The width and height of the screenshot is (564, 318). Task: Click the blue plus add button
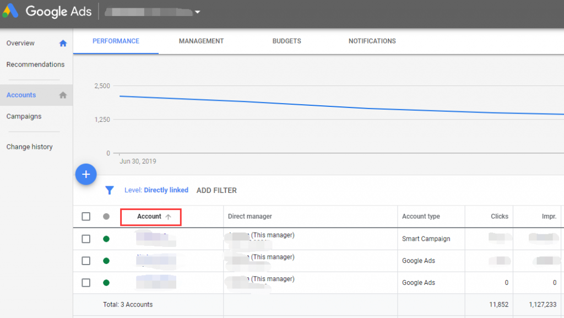tap(86, 175)
